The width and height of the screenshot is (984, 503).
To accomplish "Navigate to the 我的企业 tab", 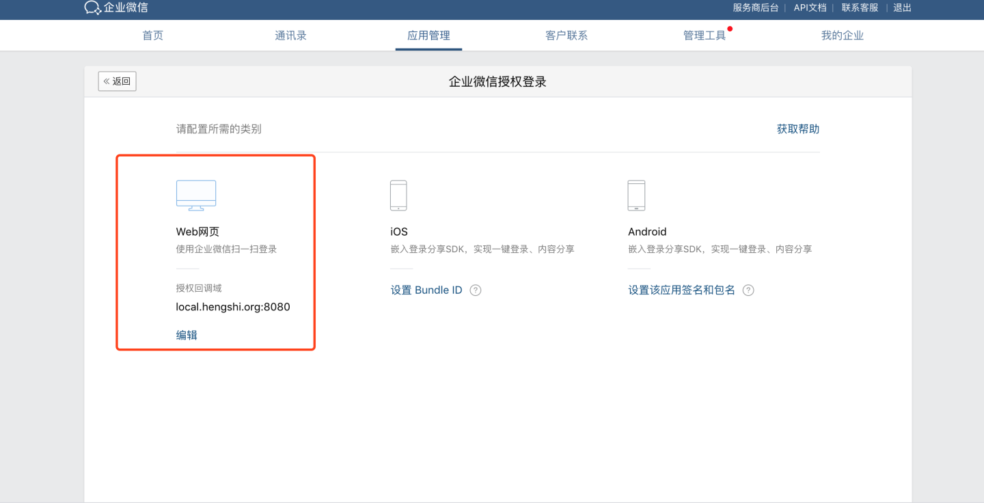I will coord(843,36).
